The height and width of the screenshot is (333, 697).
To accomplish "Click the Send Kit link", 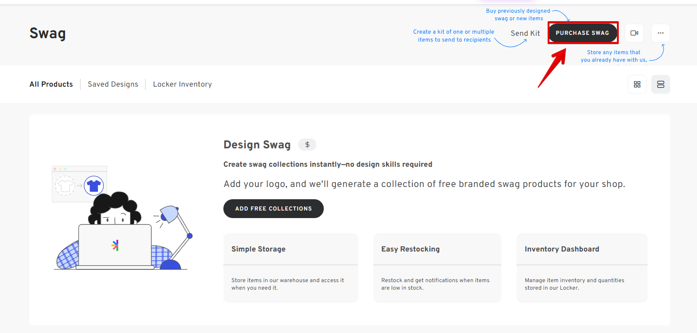I will [x=525, y=33].
